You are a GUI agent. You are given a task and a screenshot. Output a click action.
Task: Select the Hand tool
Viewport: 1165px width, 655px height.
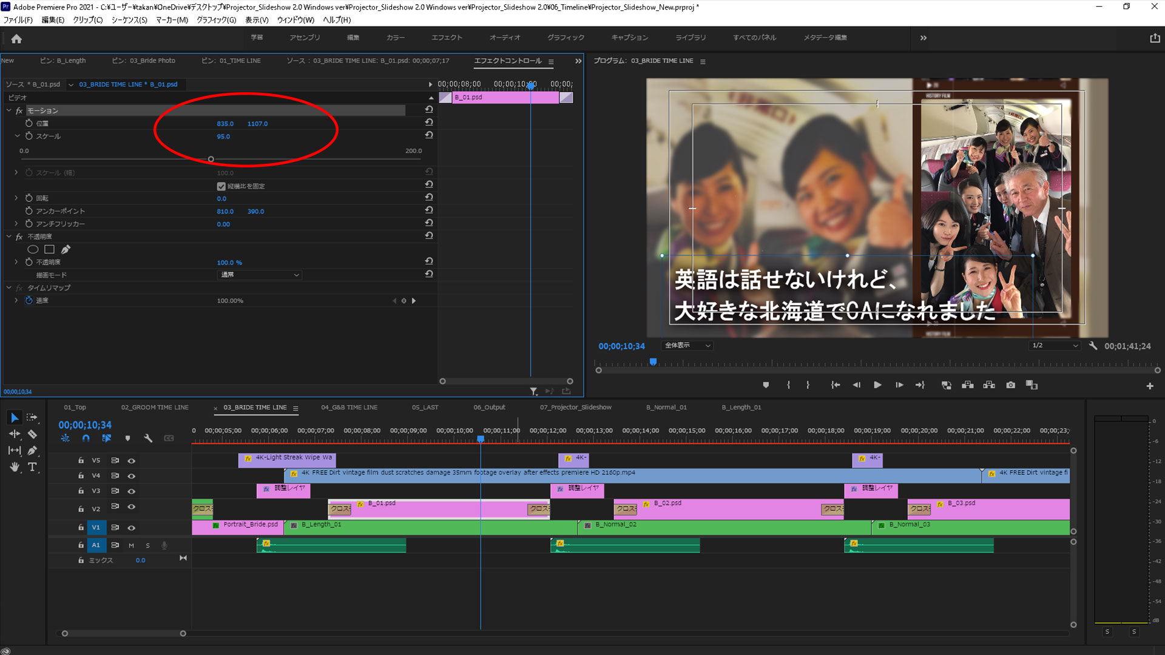coord(15,467)
